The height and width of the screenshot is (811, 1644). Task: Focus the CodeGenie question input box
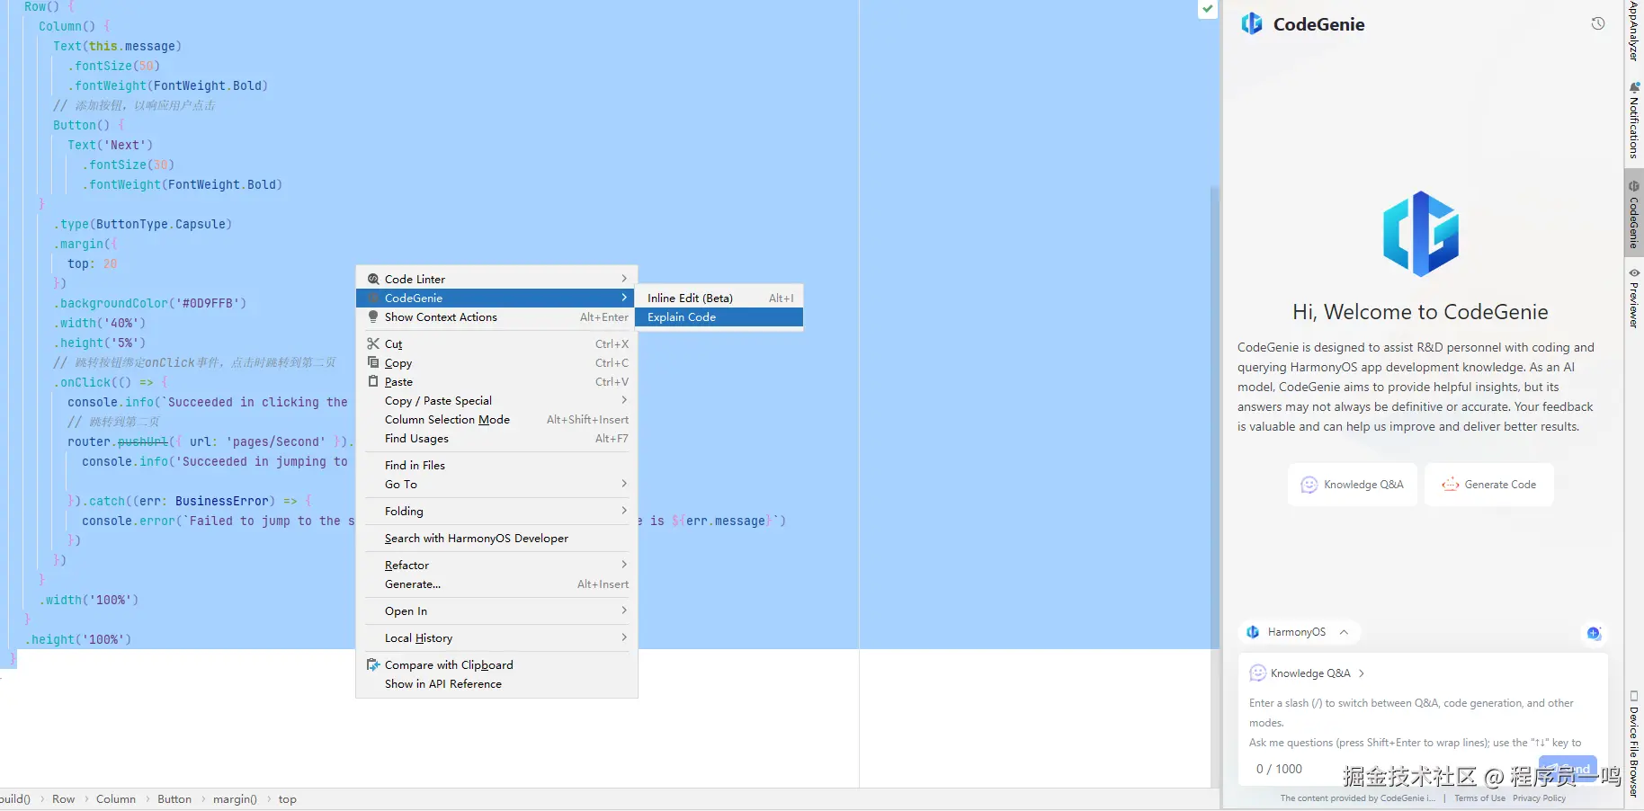[1422, 723]
